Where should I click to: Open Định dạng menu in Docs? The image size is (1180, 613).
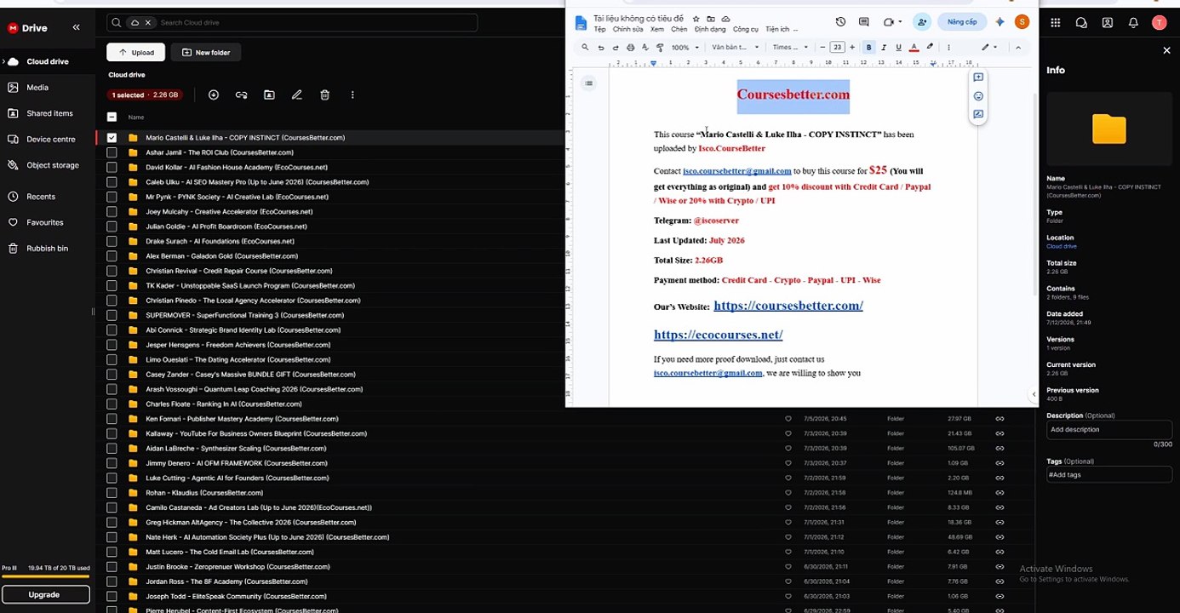[710, 29]
